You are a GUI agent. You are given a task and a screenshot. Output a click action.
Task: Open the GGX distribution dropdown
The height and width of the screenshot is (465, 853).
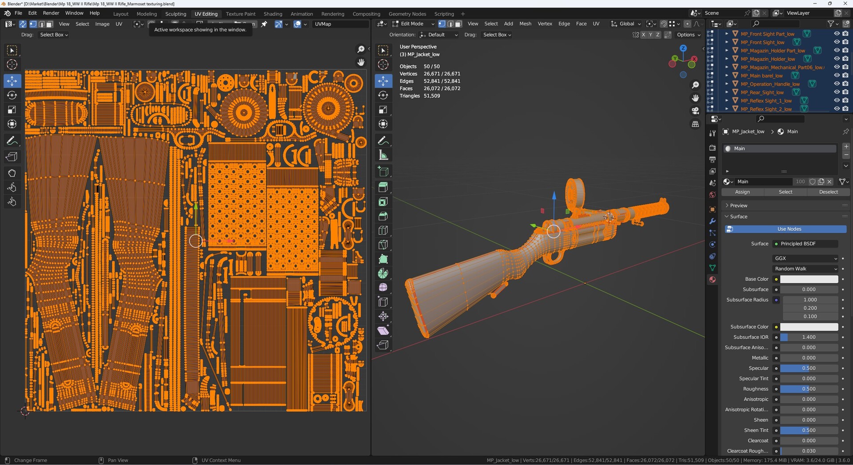(x=805, y=258)
